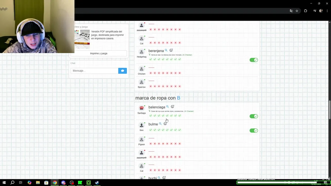Click the Imprime y juega button
Screen dimensions: 331x186
[99, 53]
